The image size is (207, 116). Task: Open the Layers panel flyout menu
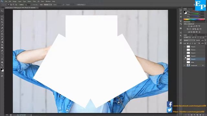(206, 35)
